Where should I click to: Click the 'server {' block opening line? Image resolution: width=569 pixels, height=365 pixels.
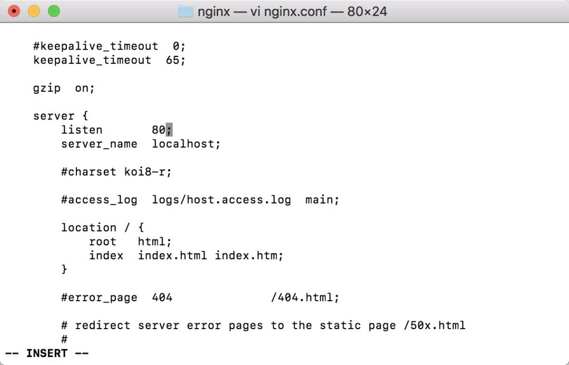click(61, 116)
